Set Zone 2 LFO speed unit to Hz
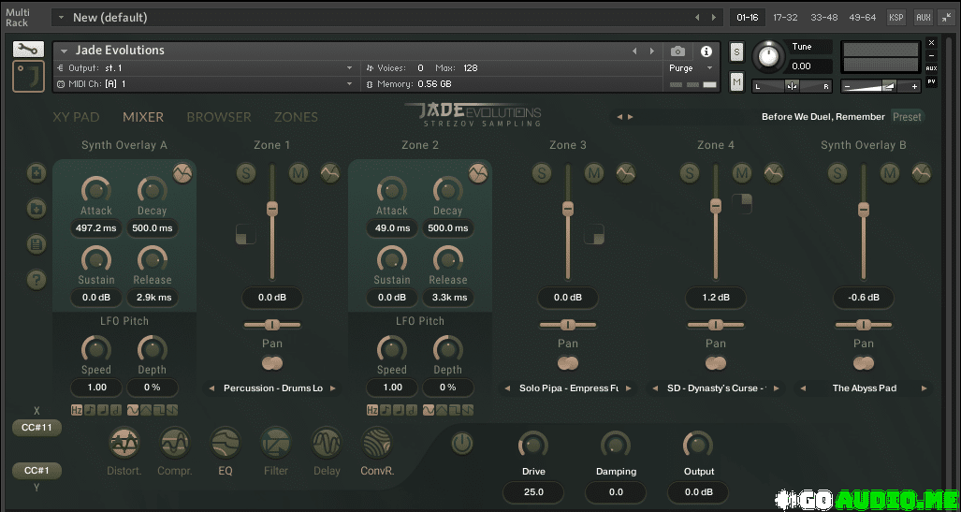The image size is (961, 512). tap(372, 410)
